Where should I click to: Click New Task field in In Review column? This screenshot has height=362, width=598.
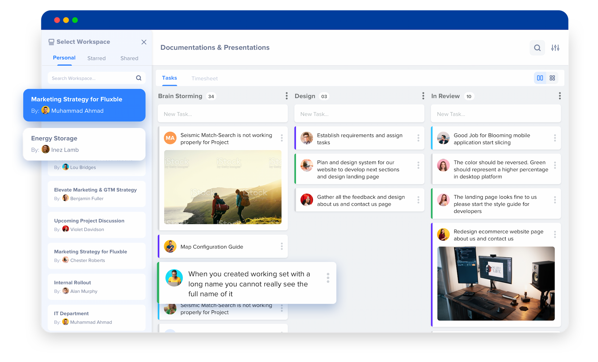496,114
